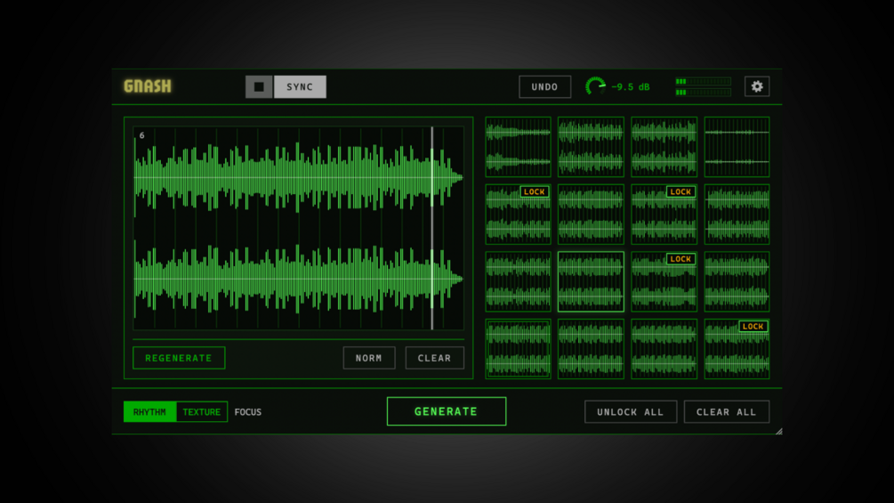Click the CLEAR button under the waveform

(x=434, y=358)
